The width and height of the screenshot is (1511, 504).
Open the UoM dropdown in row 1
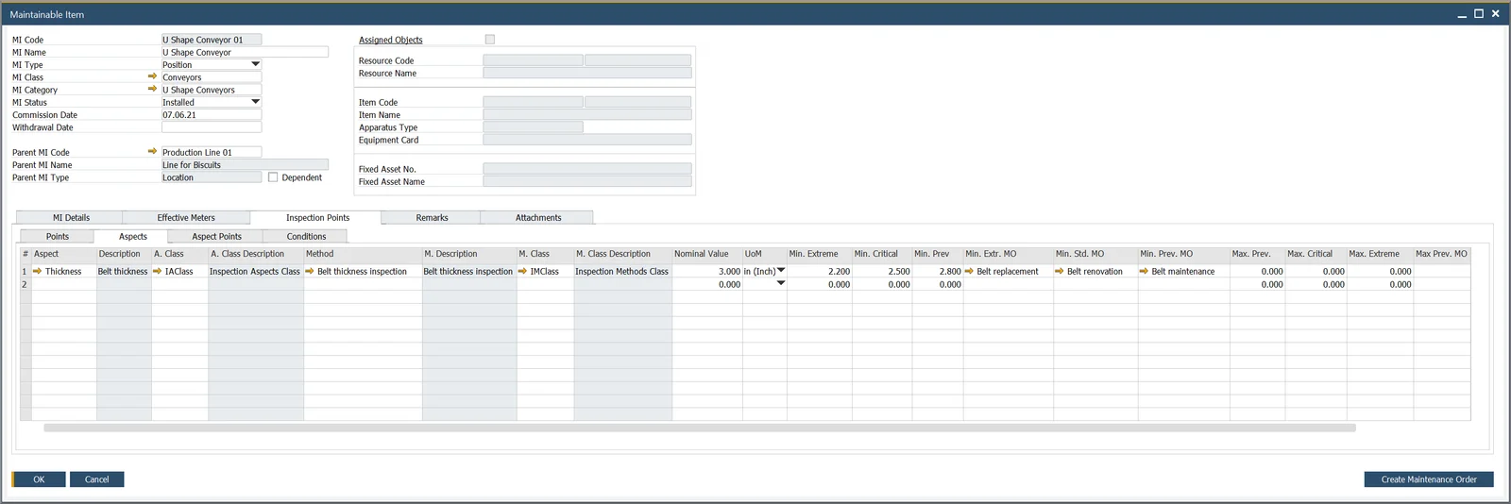pos(781,270)
